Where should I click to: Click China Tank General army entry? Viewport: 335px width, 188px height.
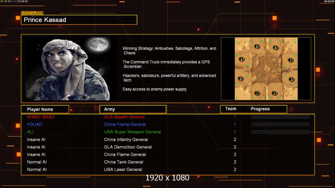click(x=124, y=162)
